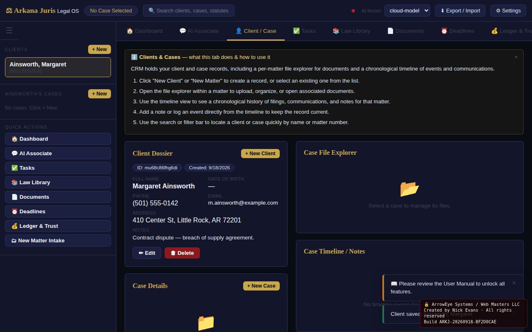Click the scales-of-justice Arkana Juris logo
The width and height of the screenshot is (532, 332).
[9, 10]
